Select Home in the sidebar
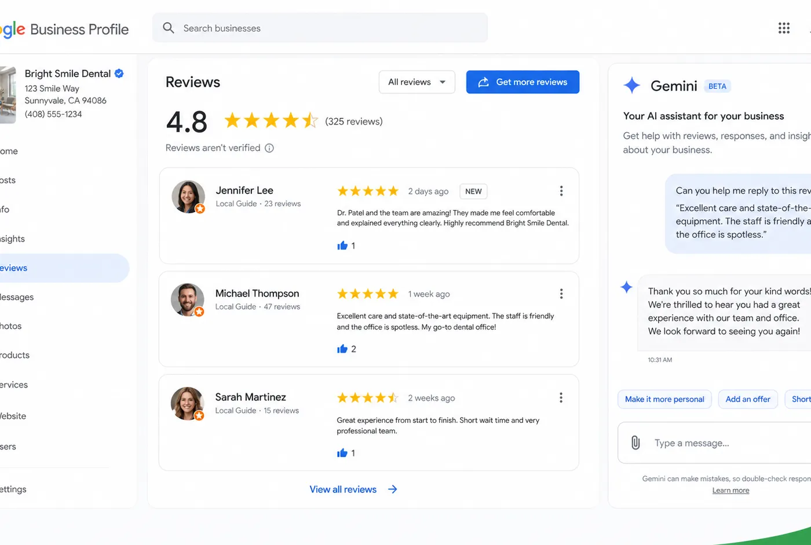The height and width of the screenshot is (545, 811). (9, 151)
